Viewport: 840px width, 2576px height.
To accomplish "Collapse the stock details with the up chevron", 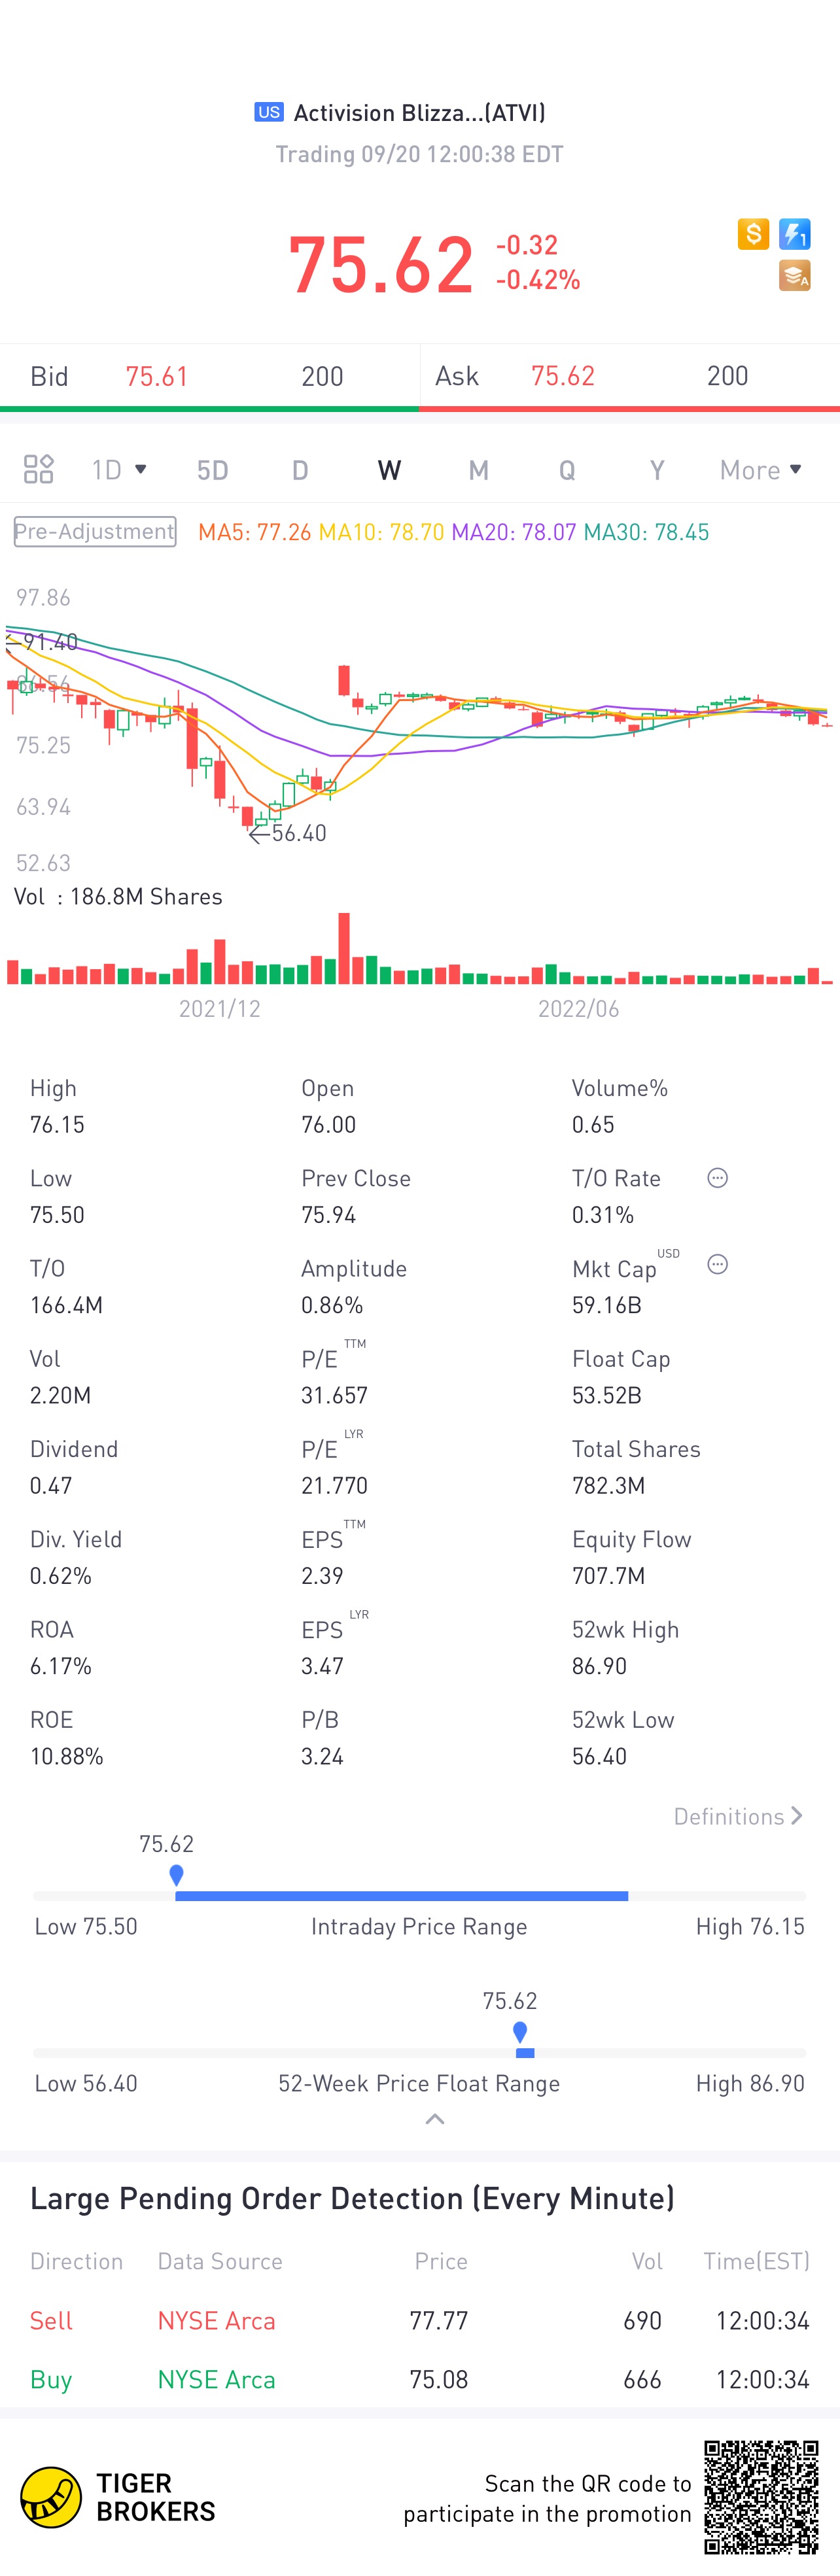I will (434, 2119).
